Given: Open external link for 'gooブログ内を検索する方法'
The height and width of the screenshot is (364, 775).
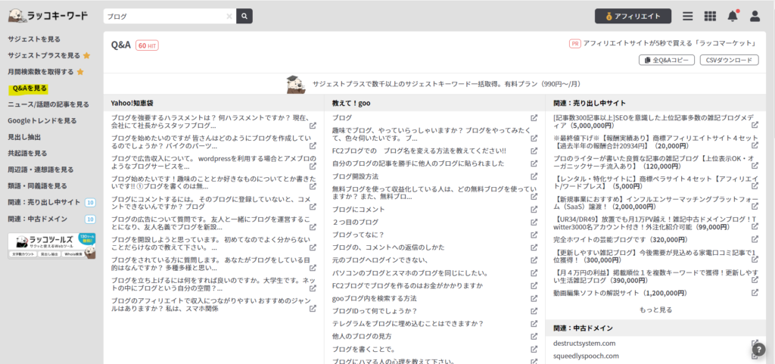Looking at the screenshot, I should [534, 298].
